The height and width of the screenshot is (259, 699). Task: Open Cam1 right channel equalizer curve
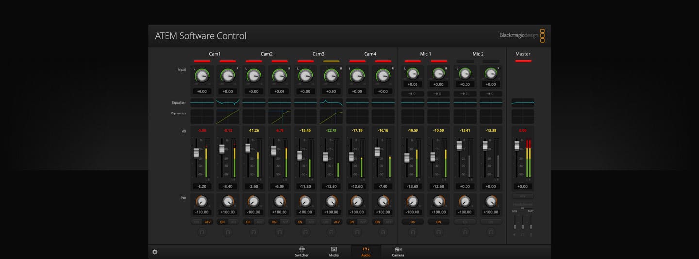(228, 102)
